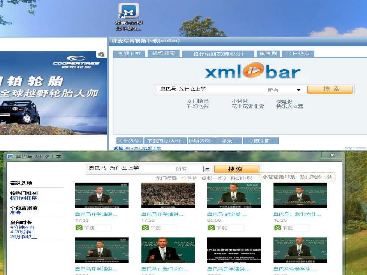Open the 快乐大本营 suggestion link
This screenshot has width=367, height=275.
[x=290, y=106]
